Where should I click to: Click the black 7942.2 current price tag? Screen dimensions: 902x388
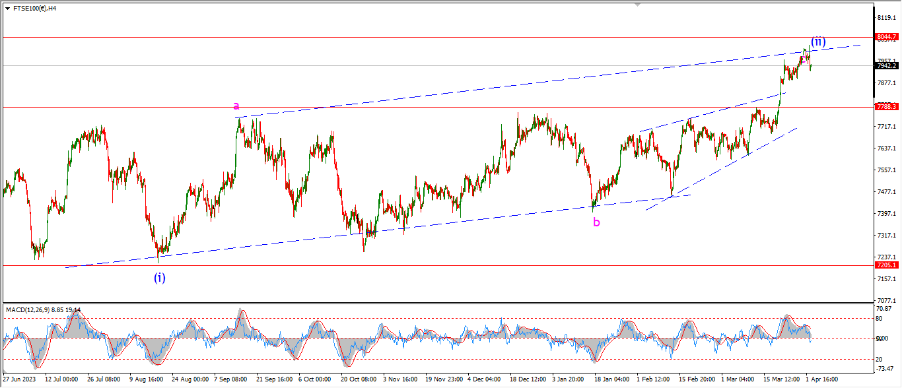[886, 65]
